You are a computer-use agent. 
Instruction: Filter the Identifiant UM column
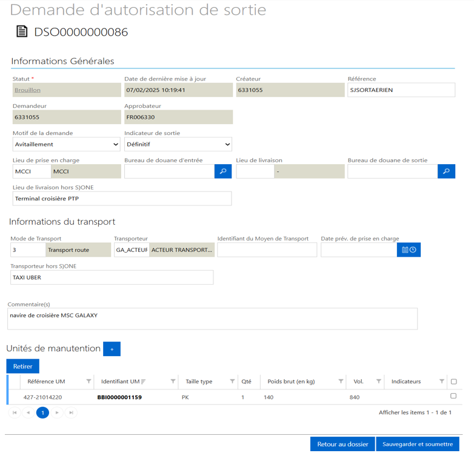(173, 382)
